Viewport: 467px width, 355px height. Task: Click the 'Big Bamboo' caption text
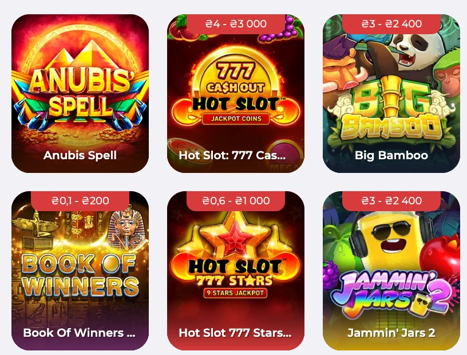pyautogui.click(x=391, y=155)
